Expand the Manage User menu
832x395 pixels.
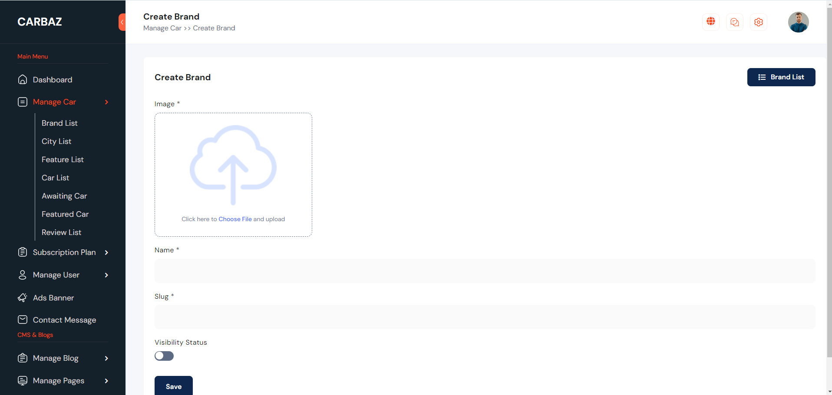point(106,275)
